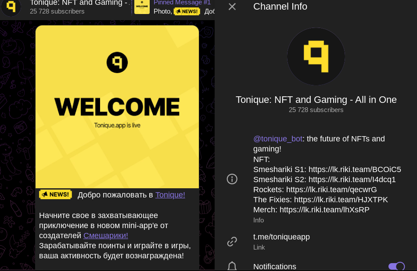This screenshot has width=417, height=271.
Task: Open the @tonique_bot mention
Action: pyautogui.click(x=278, y=139)
